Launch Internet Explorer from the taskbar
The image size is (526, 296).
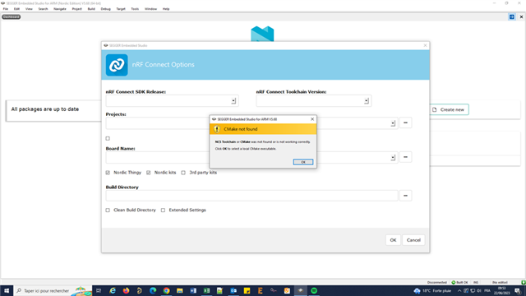[x=113, y=290]
